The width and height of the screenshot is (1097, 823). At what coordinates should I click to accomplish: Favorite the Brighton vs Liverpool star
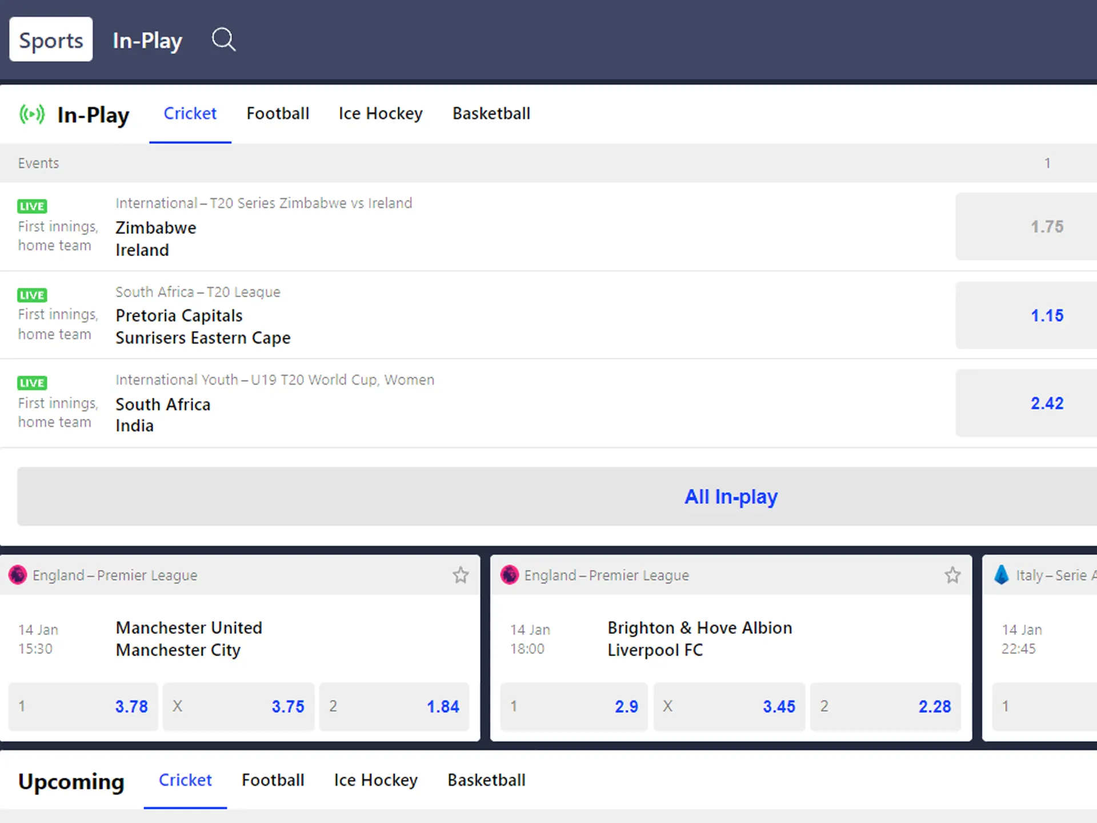point(952,575)
